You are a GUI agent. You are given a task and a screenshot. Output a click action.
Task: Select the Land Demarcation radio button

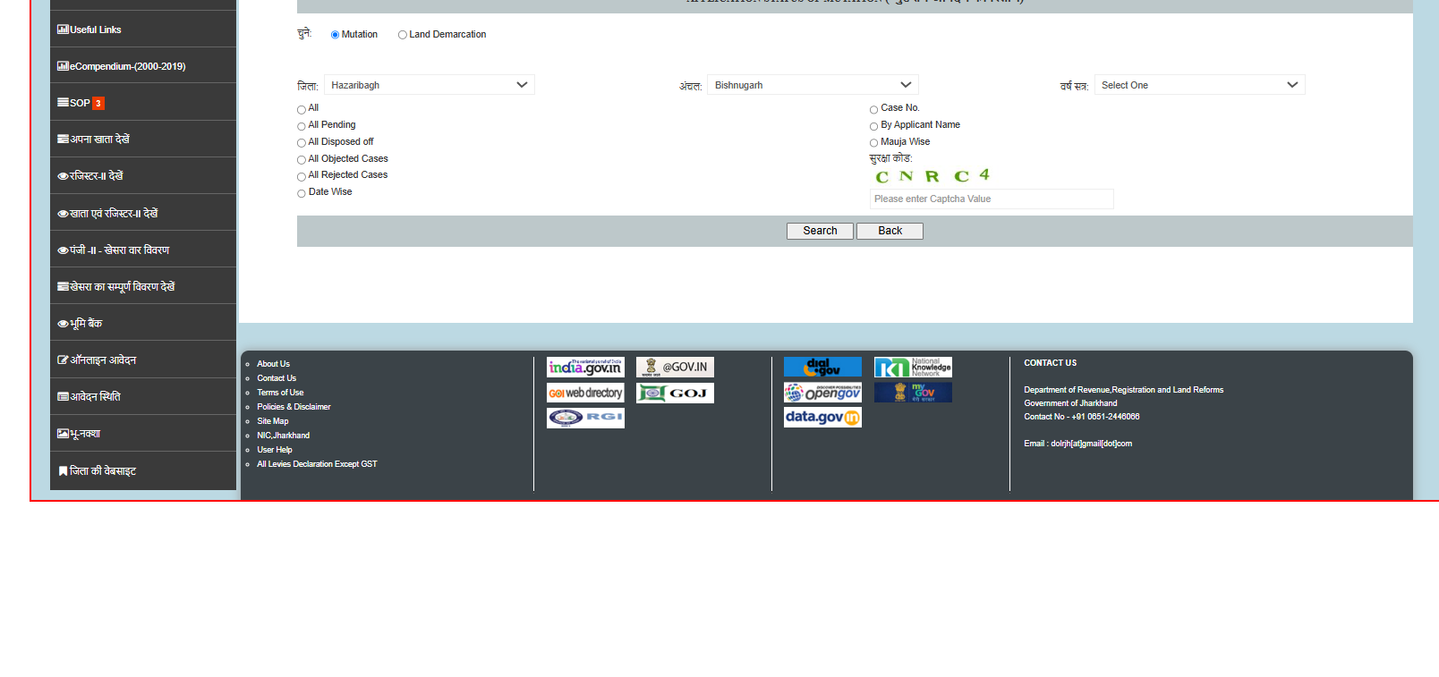point(403,35)
